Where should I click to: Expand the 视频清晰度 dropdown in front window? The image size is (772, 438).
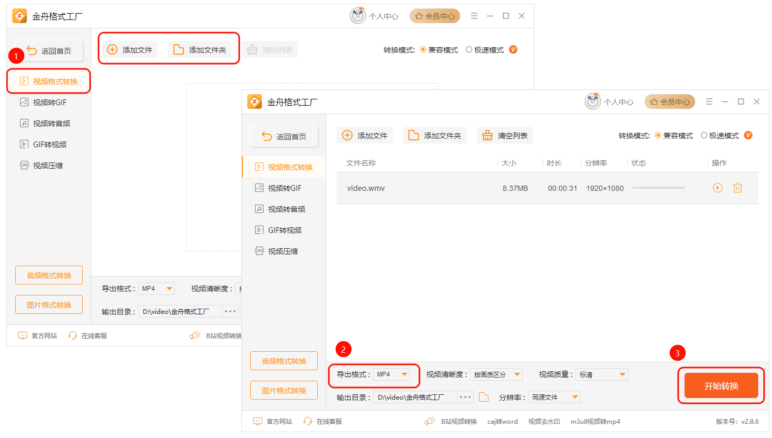[x=496, y=374]
